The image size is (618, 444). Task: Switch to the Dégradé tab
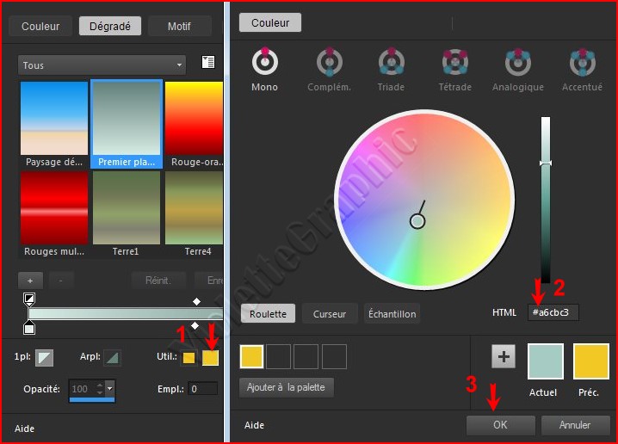click(x=109, y=26)
